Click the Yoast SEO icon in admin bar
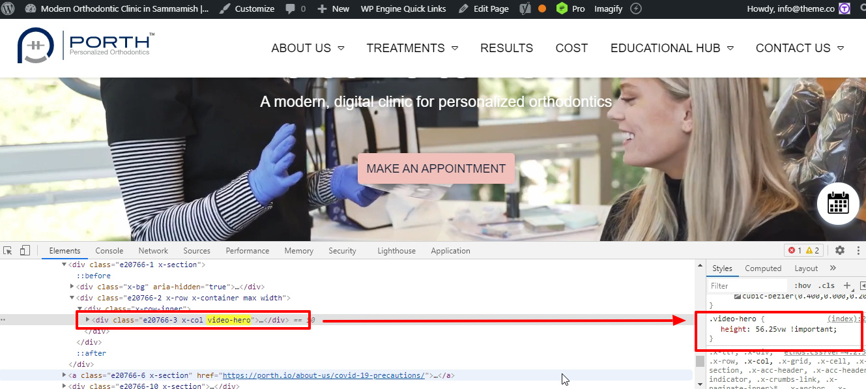This screenshot has width=866, height=389. 524,9
